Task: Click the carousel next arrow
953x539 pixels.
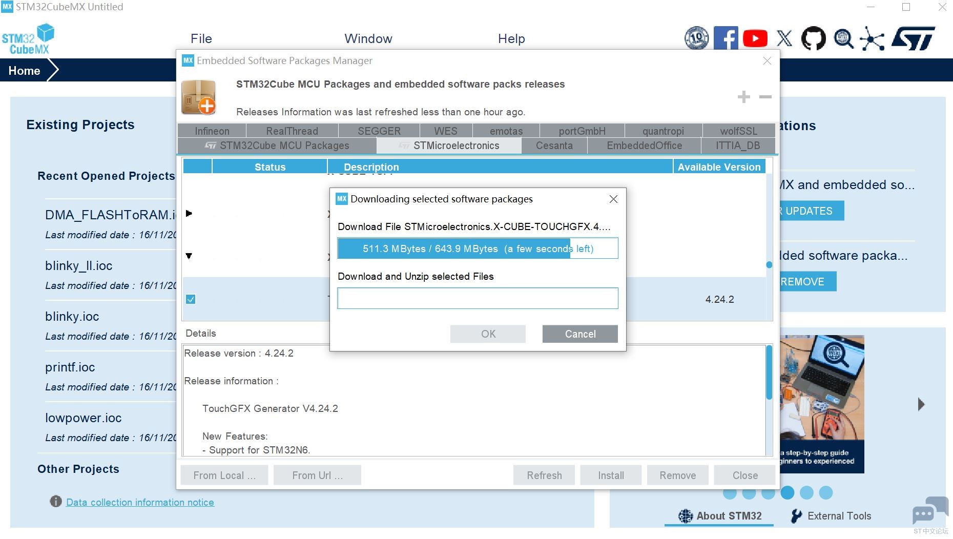Action: 921,404
